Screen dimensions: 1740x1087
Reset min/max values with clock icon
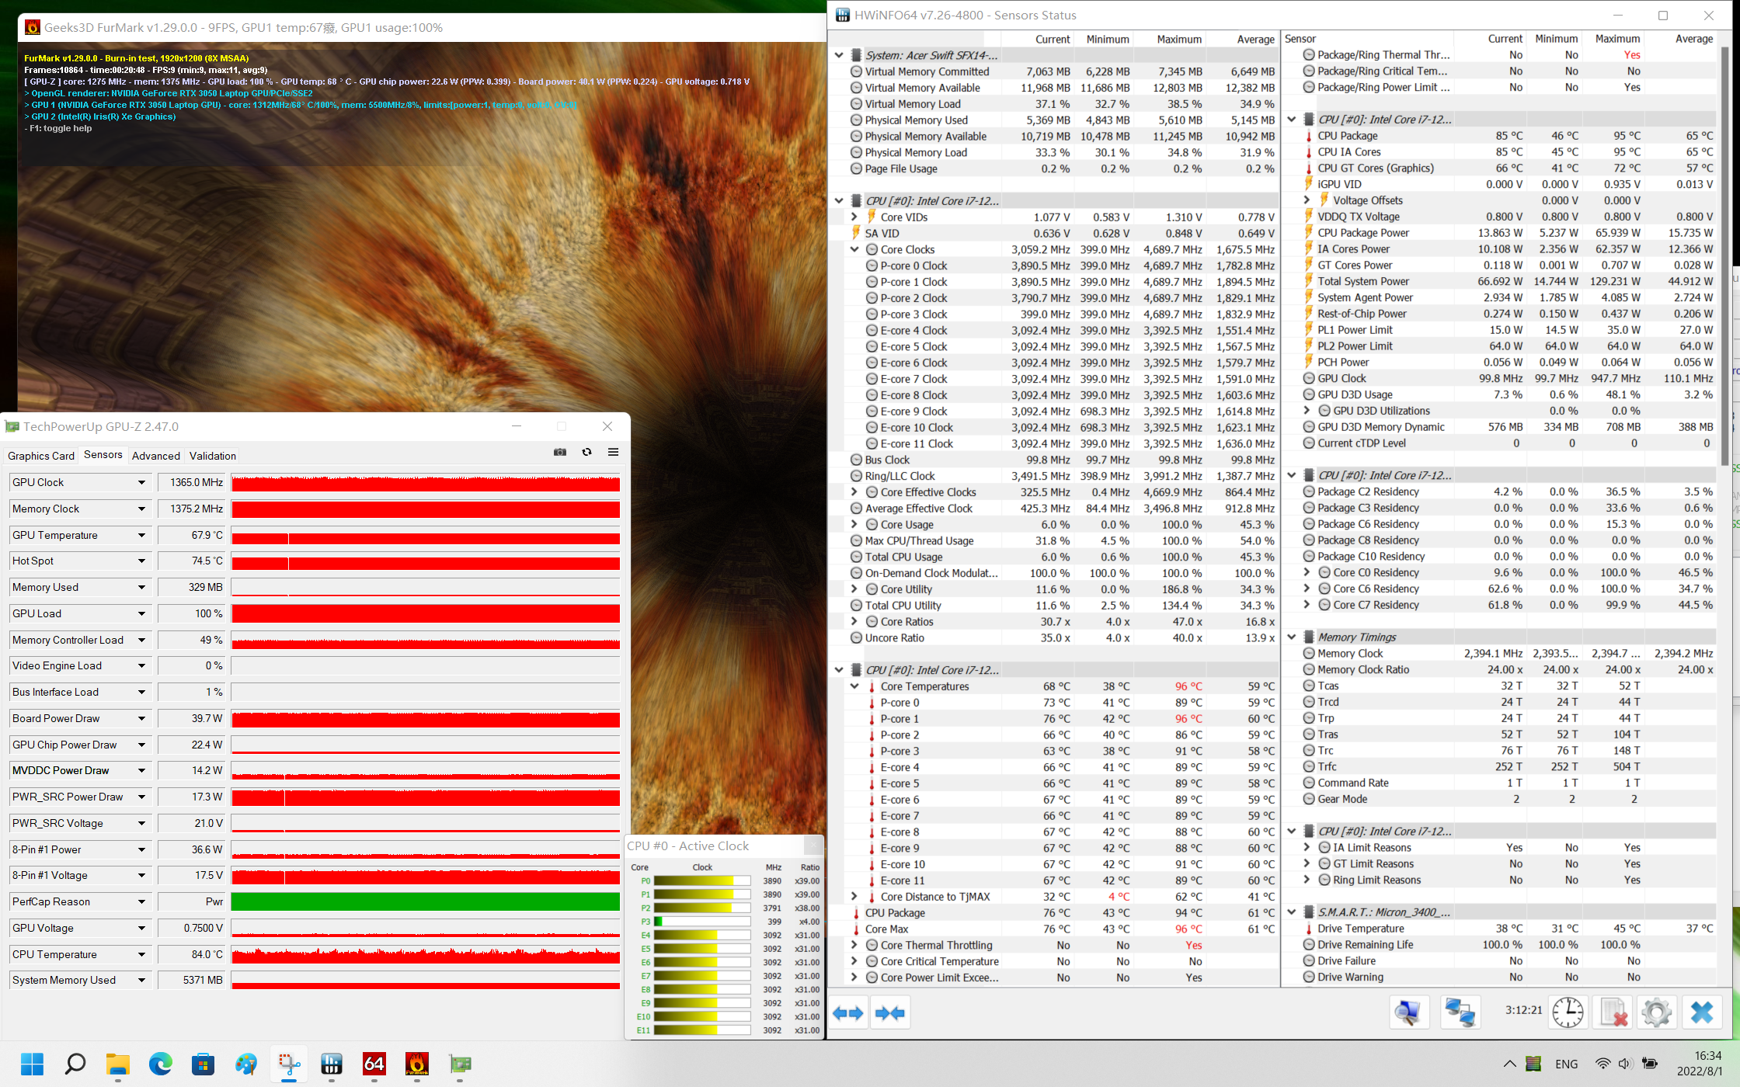point(1568,1013)
